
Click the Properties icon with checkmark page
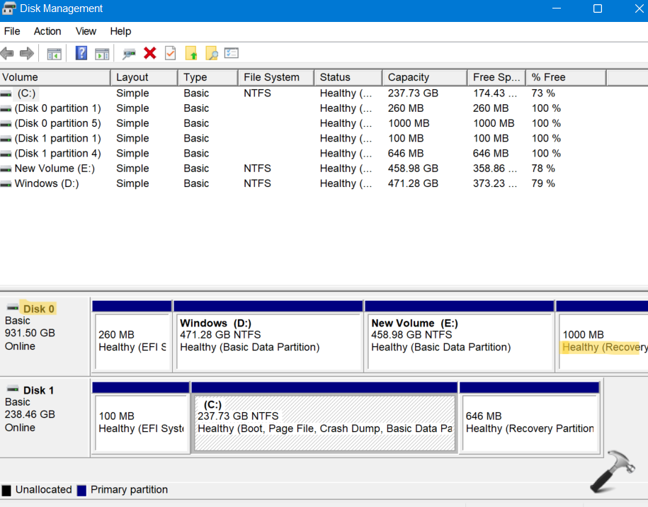point(170,53)
